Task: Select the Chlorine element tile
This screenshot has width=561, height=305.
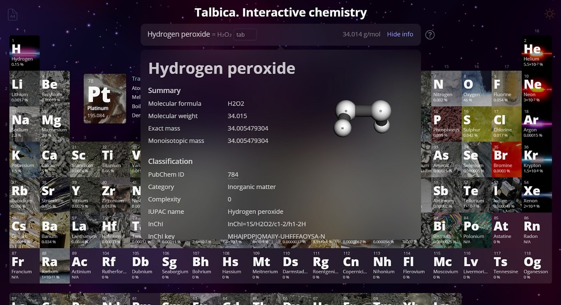Action: coord(506,124)
